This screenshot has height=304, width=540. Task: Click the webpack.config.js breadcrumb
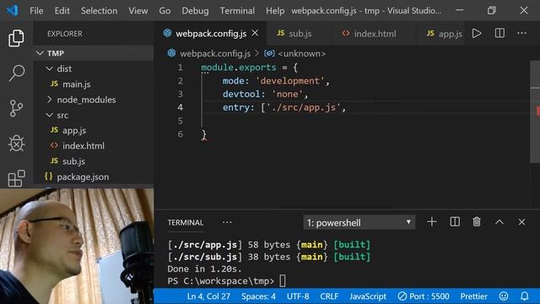(215, 53)
